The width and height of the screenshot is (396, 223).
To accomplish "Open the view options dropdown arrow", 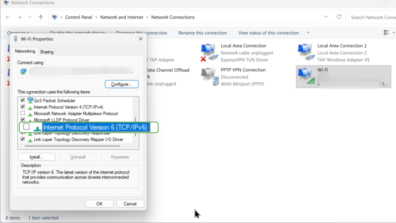I will coord(393,33).
